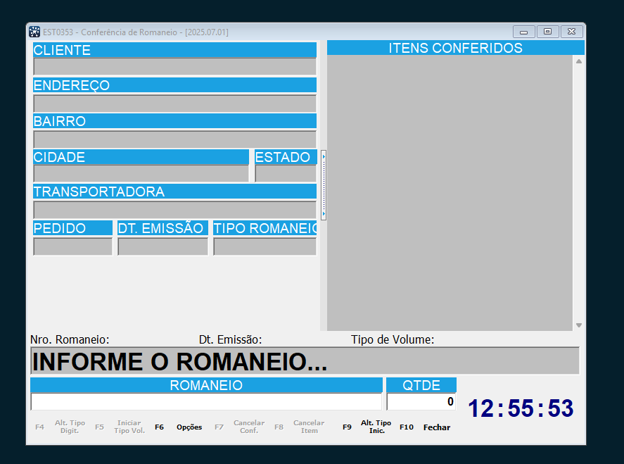Click the TRANSPORTADORA field

coord(174,210)
